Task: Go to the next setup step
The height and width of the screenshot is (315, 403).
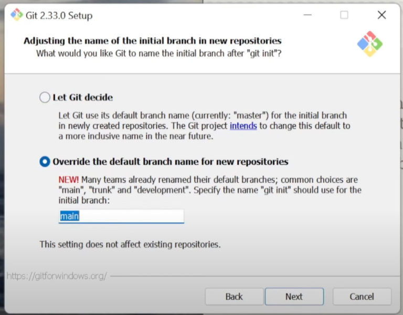Action: [x=294, y=297]
